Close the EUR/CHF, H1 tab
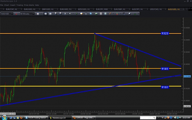The height and width of the screenshot is (120, 192). pyautogui.click(x=22, y=9)
